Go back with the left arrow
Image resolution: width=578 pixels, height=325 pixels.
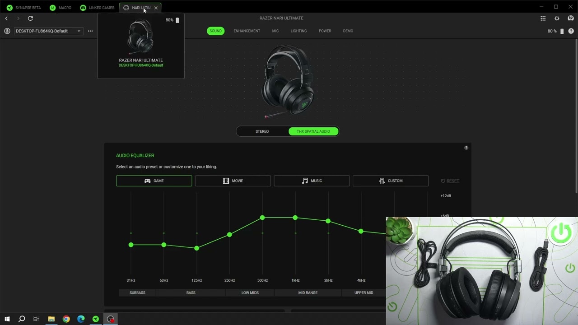[x=6, y=18]
